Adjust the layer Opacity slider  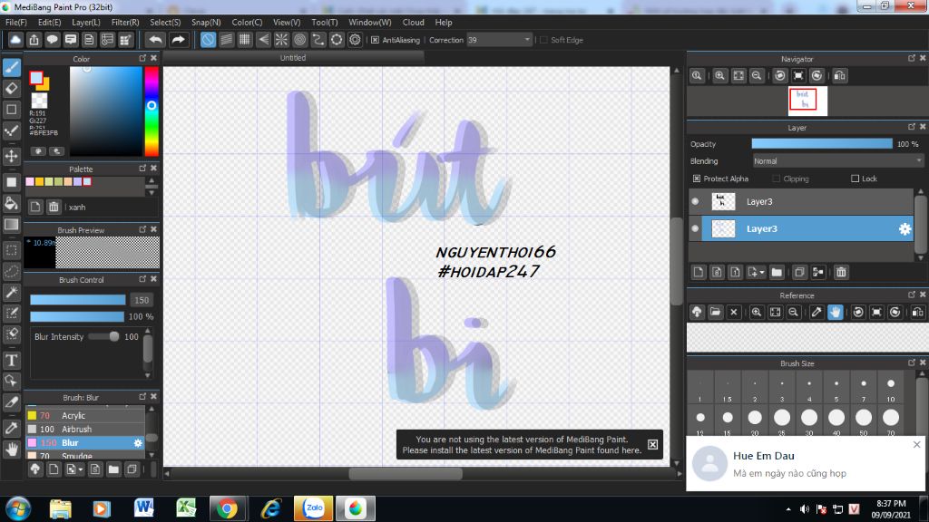(822, 144)
